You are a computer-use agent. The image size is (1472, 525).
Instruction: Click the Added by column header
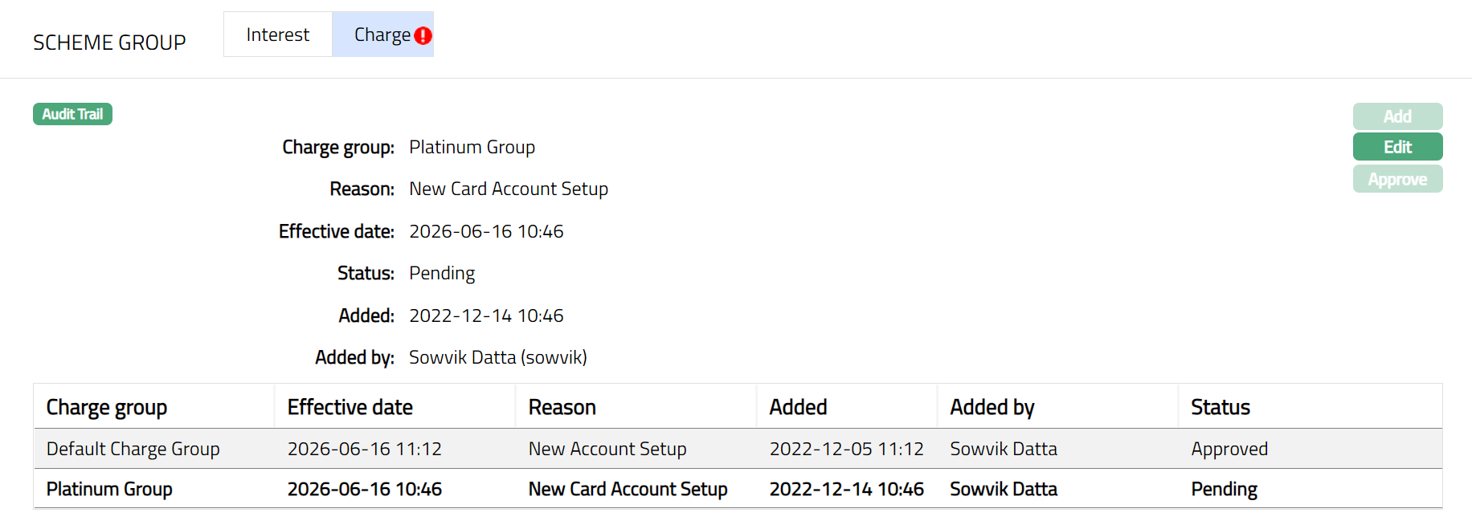point(992,407)
